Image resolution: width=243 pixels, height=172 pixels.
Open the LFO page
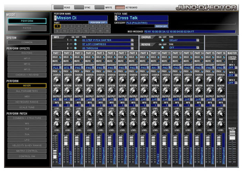coord(27,140)
